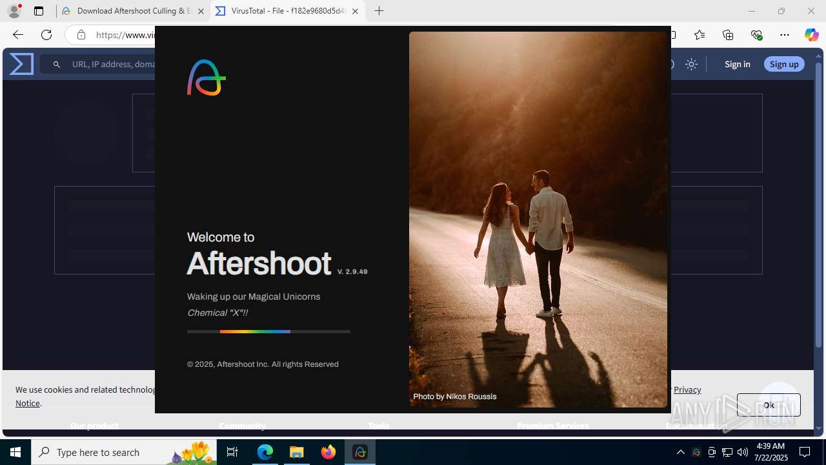Click the Community footer heading
This screenshot has height=465, width=826.
click(243, 426)
